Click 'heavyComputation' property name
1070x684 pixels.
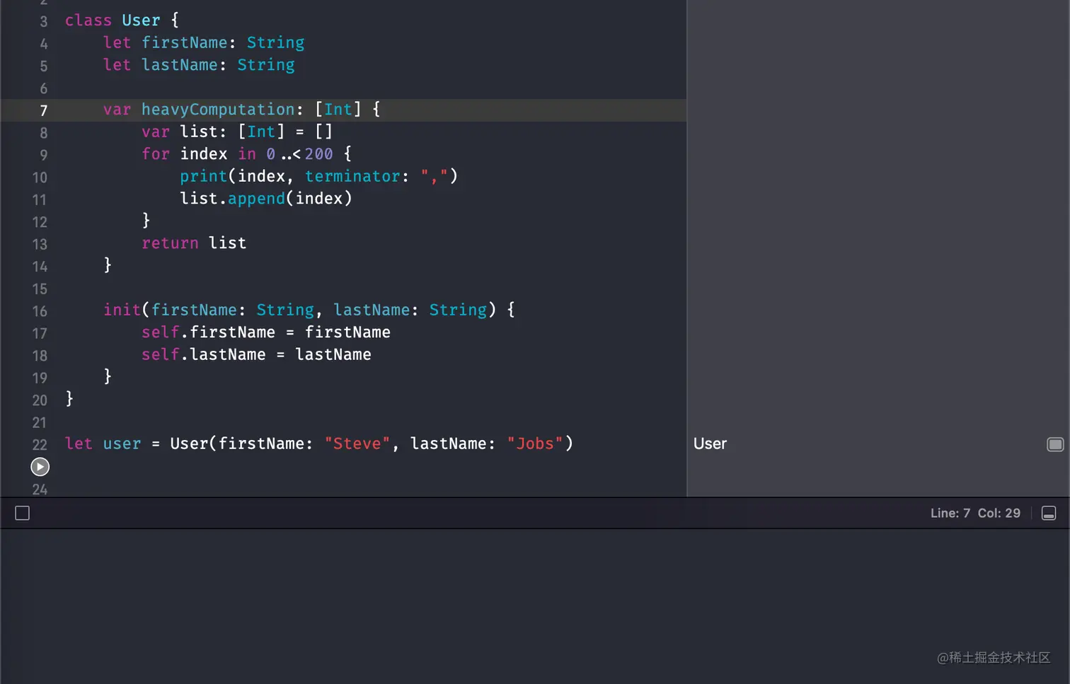point(218,110)
